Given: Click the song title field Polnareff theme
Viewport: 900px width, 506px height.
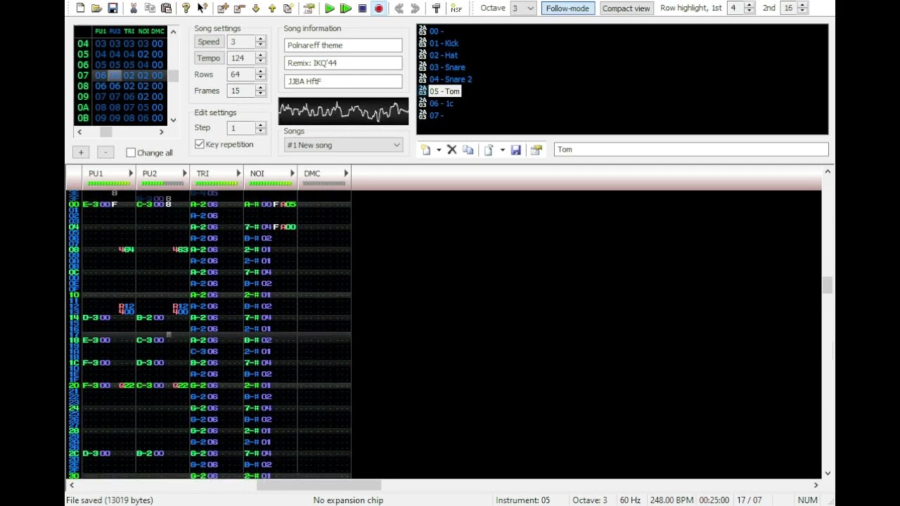Looking at the screenshot, I should [343, 45].
